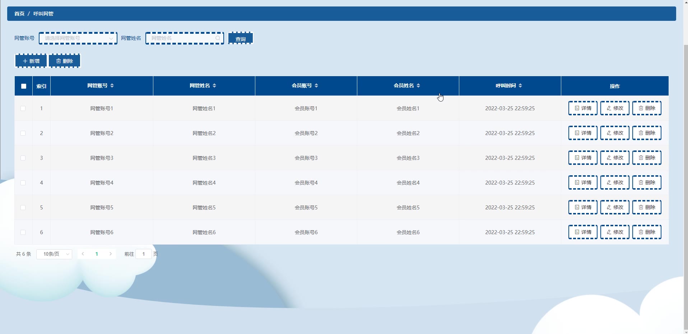Go to 首页 in the breadcrumb
This screenshot has width=688, height=334.
[x=19, y=14]
